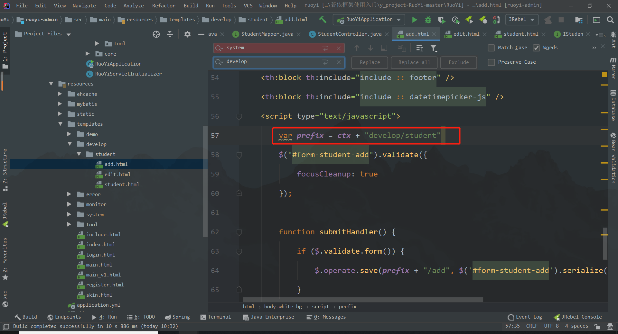Open the JRebel side panel

click(5, 214)
